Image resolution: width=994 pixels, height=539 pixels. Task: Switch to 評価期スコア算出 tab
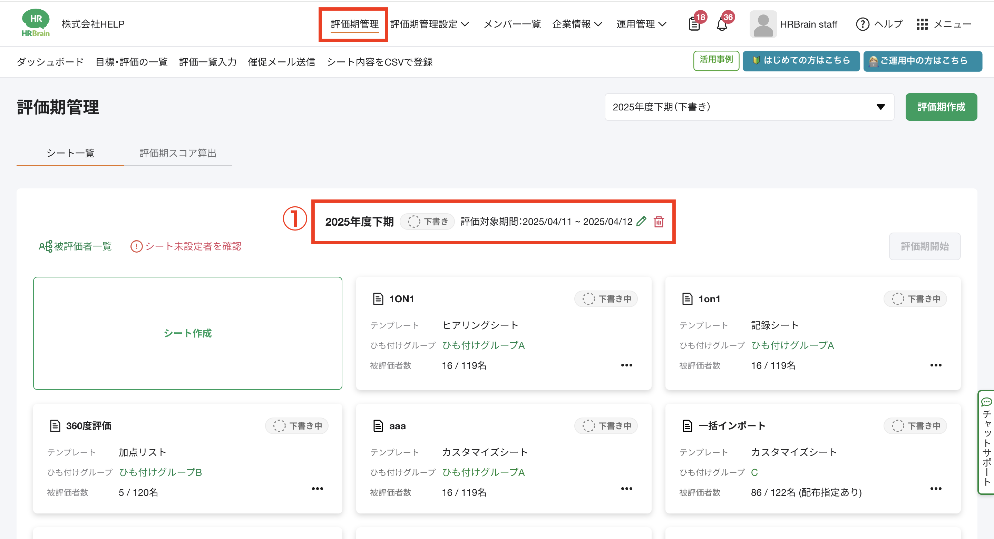(x=178, y=153)
